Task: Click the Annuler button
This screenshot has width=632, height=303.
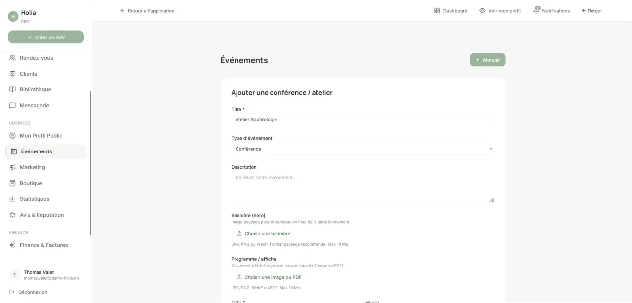Action: [x=487, y=60]
